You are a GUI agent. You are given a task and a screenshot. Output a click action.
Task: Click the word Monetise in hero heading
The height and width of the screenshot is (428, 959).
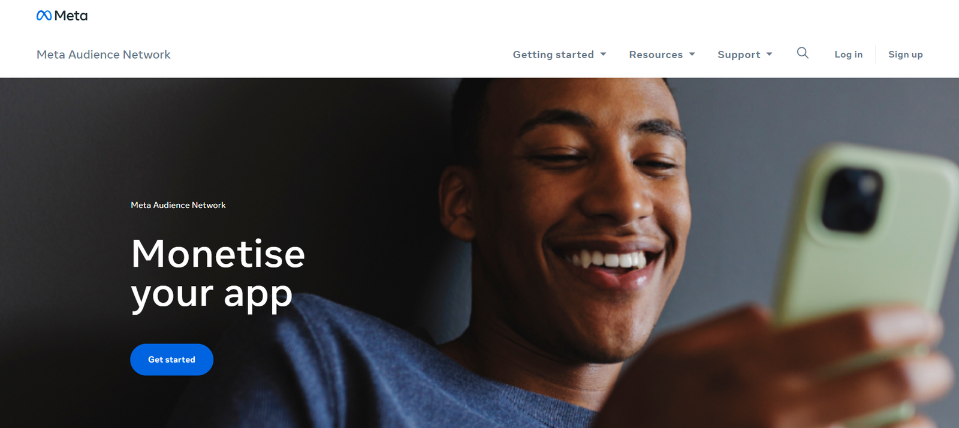[218, 254]
